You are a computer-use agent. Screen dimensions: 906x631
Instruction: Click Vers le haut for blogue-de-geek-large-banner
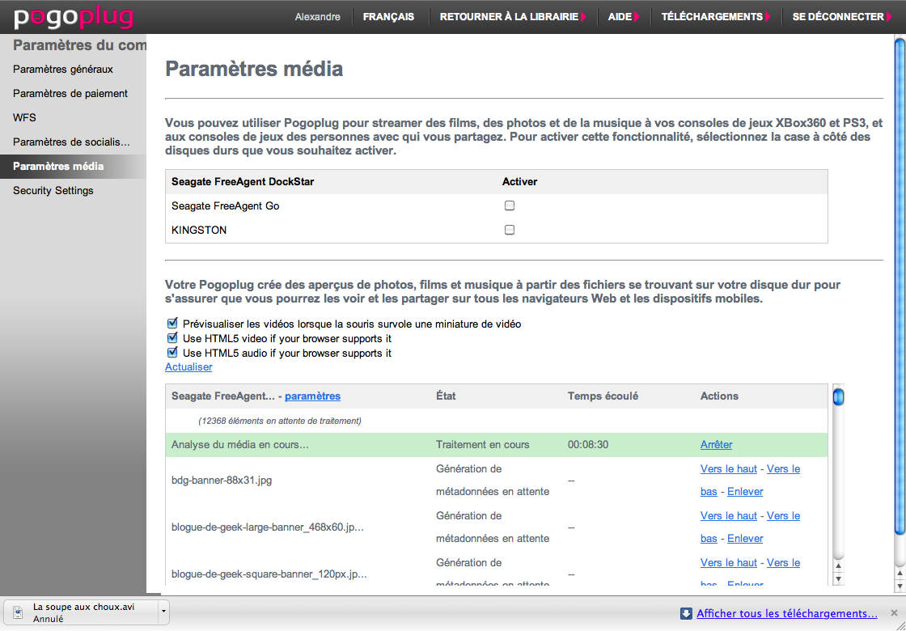click(x=729, y=515)
